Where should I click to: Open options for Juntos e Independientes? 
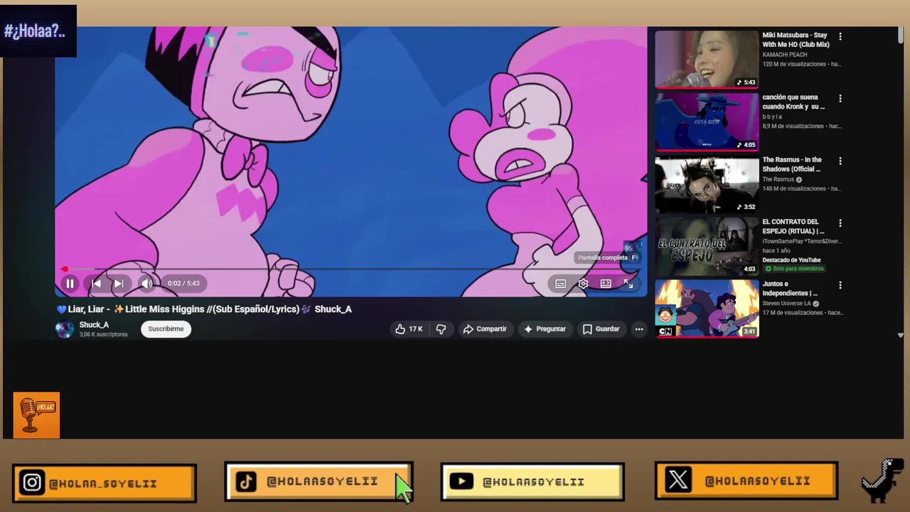pyautogui.click(x=840, y=285)
